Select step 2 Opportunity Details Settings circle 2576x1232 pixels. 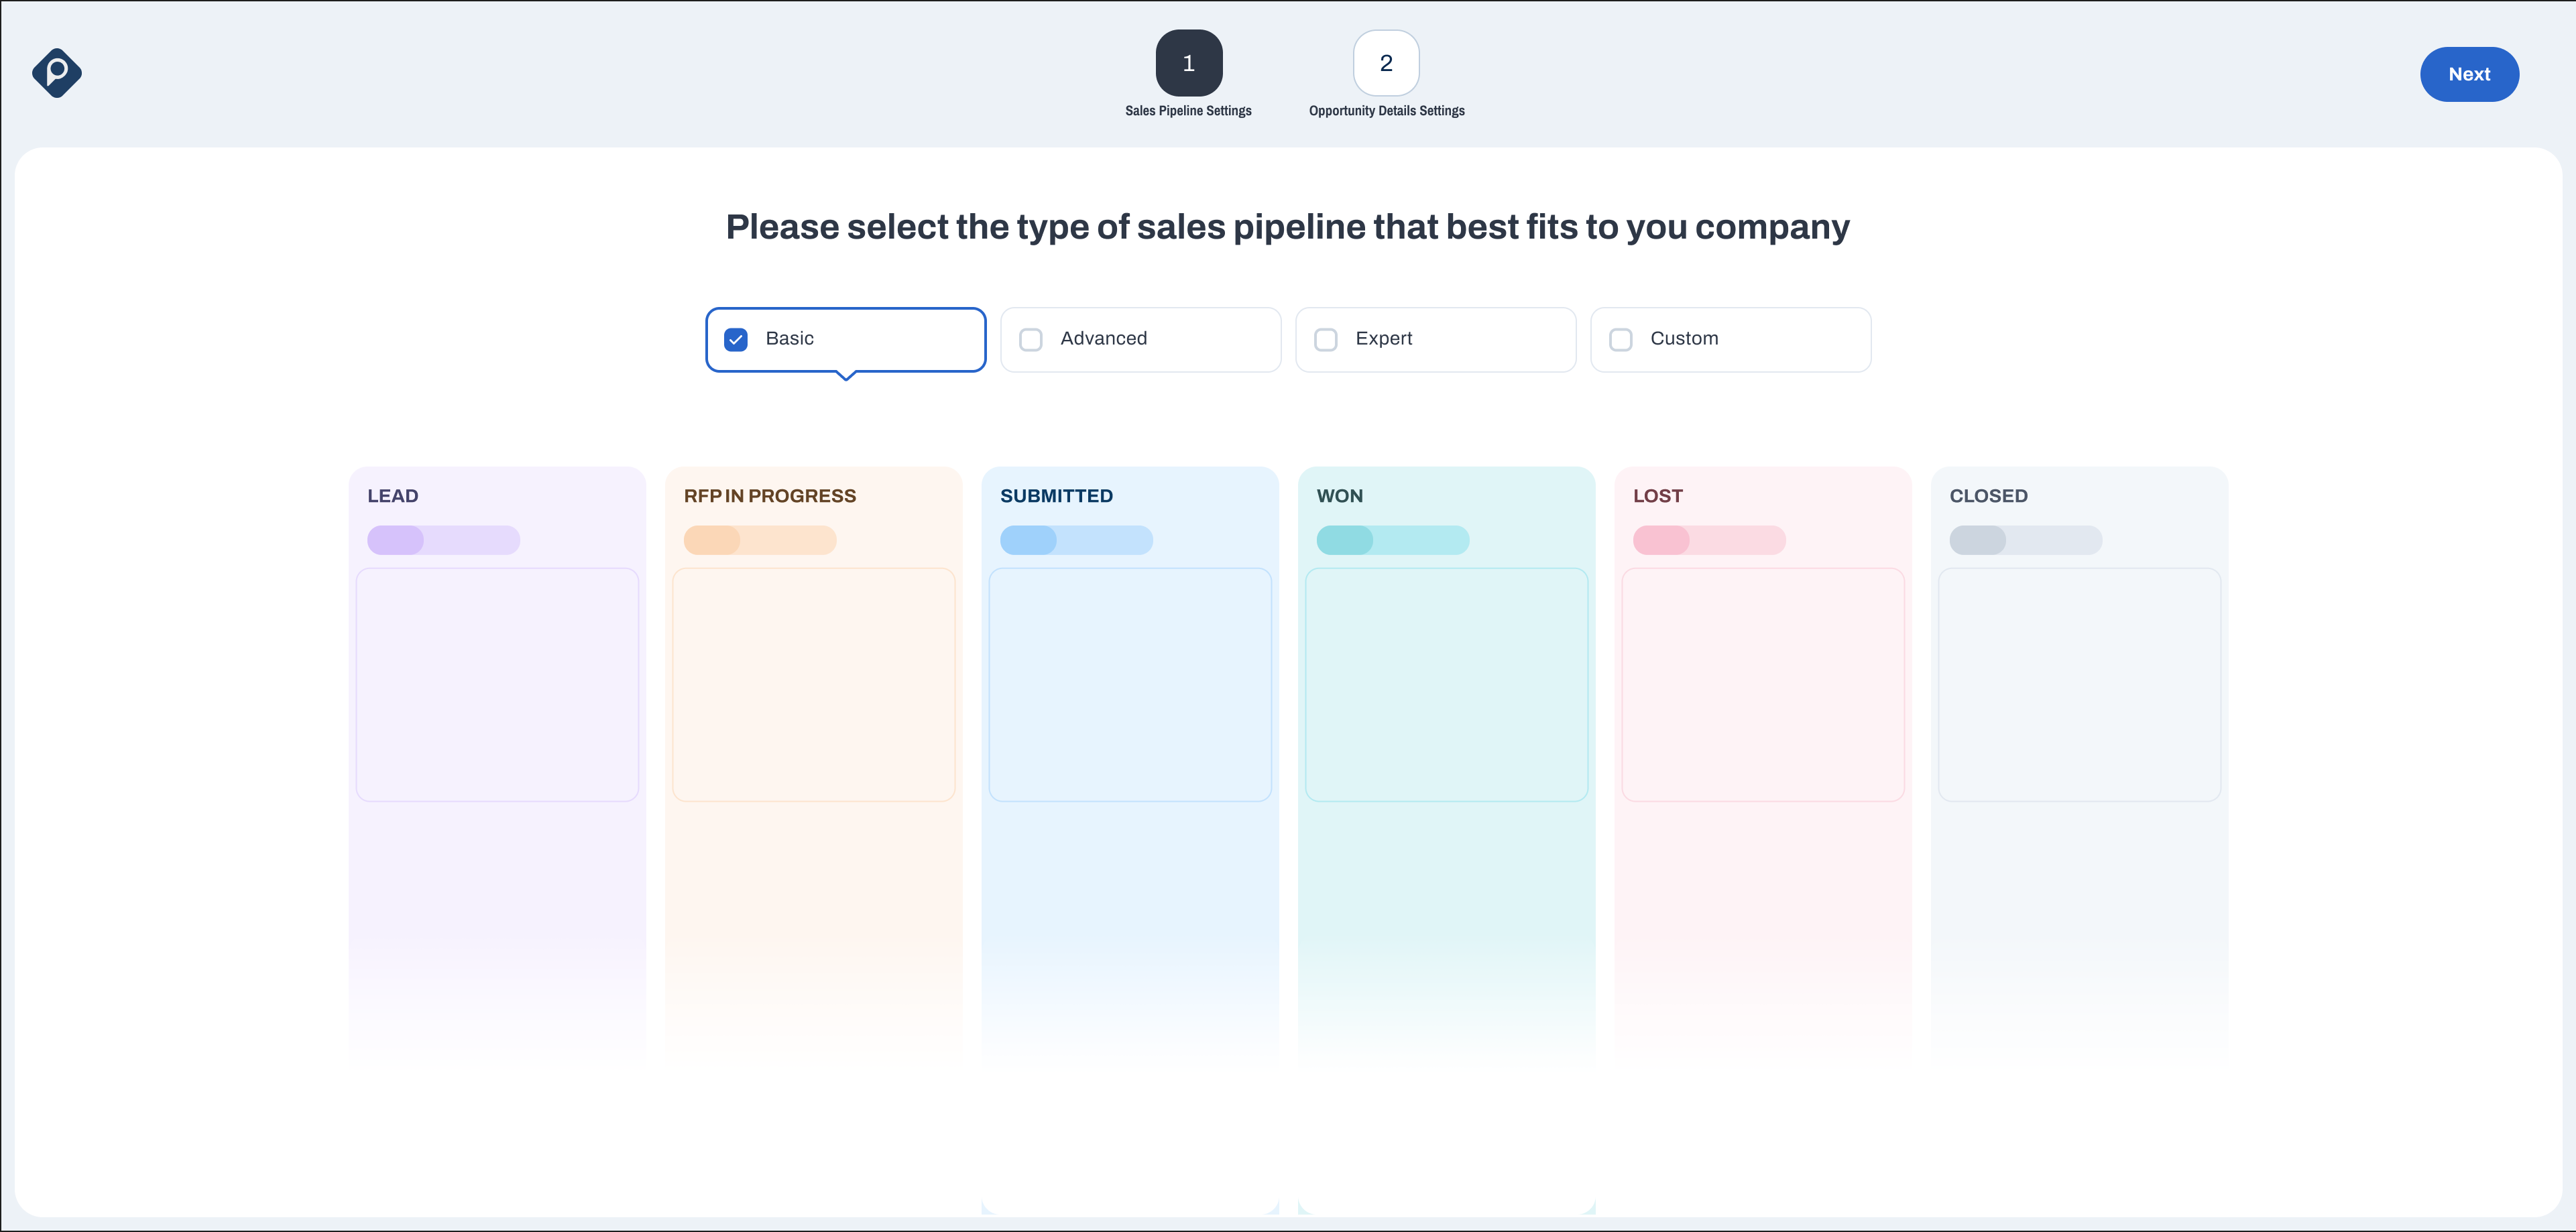point(1385,63)
